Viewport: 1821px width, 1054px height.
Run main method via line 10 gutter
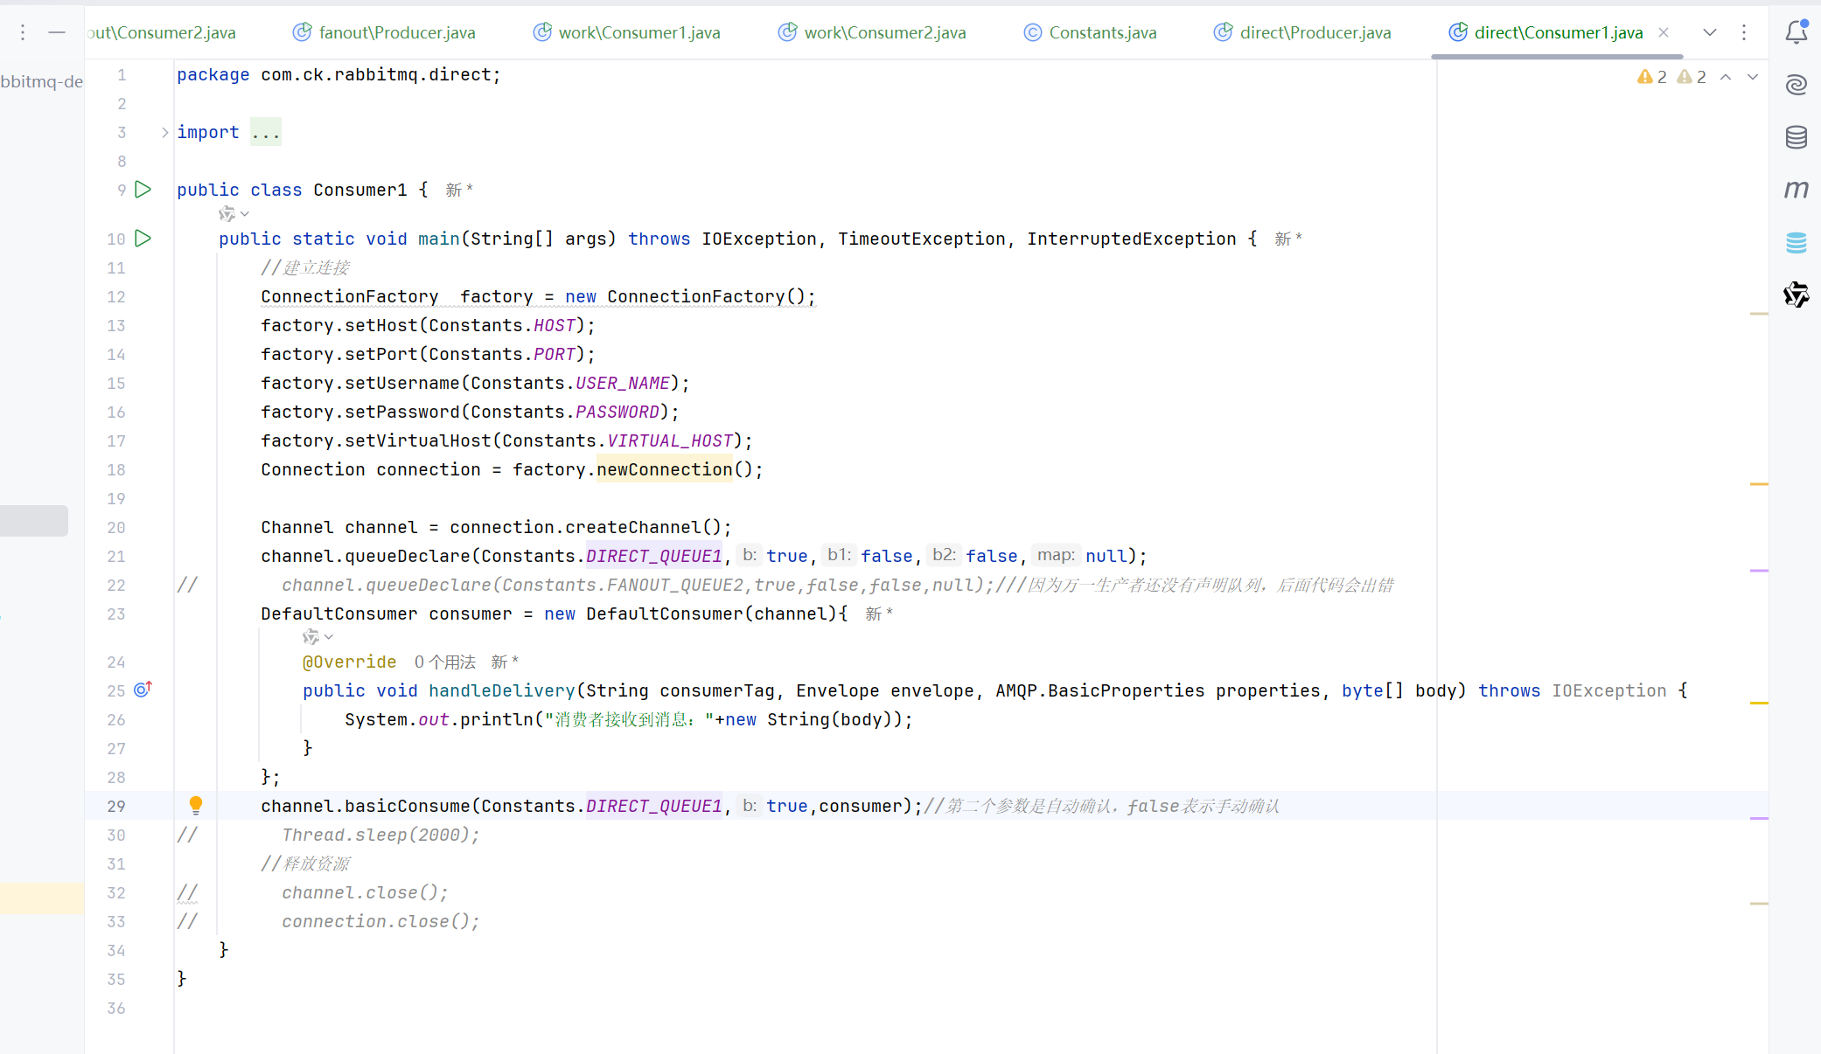pyautogui.click(x=143, y=239)
